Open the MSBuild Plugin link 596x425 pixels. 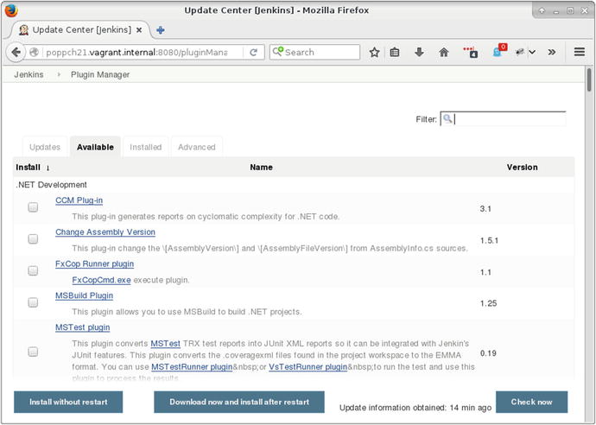pos(84,295)
